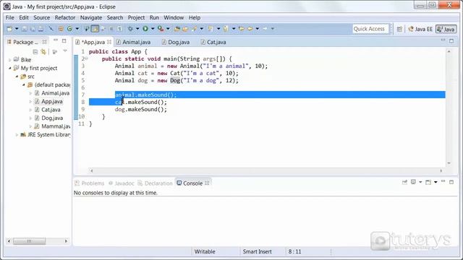
Task: Open the New file dropdown arrow
Action: (x=17, y=29)
